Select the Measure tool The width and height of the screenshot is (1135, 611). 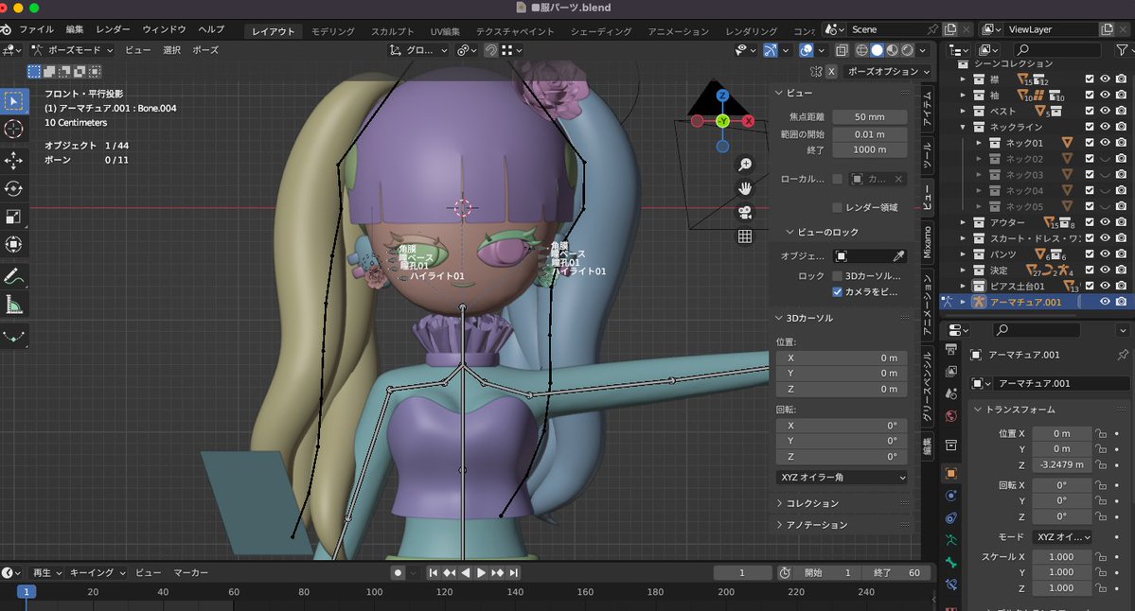[x=14, y=305]
